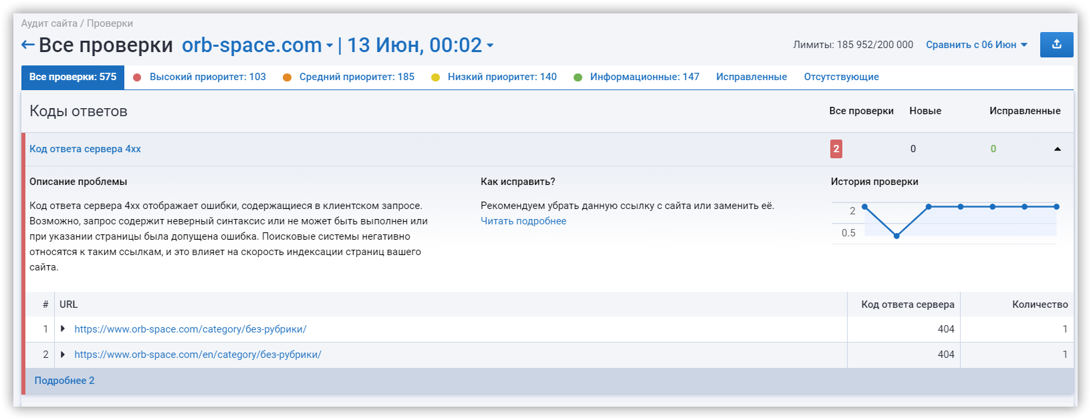Click the lowest point on history chart
1091x420 pixels.
click(896, 236)
